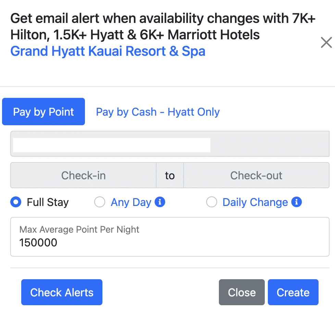Viewport: 335px width, 310px height.
Task: Dismiss the dialog with the X icon
Action: [326, 43]
